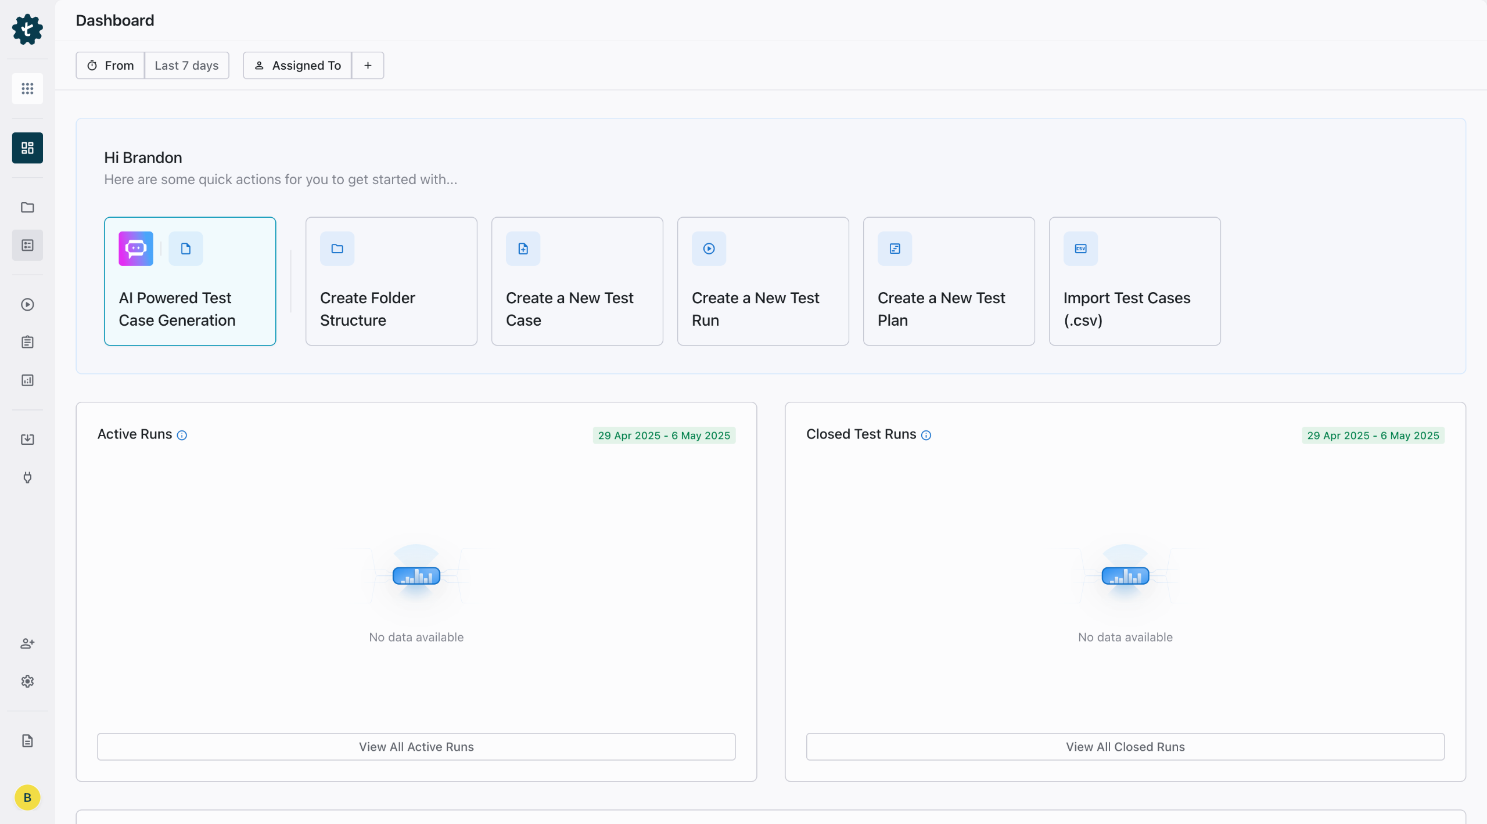The height and width of the screenshot is (824, 1487).
Task: Click View All Active Runs button
Action: 416,747
